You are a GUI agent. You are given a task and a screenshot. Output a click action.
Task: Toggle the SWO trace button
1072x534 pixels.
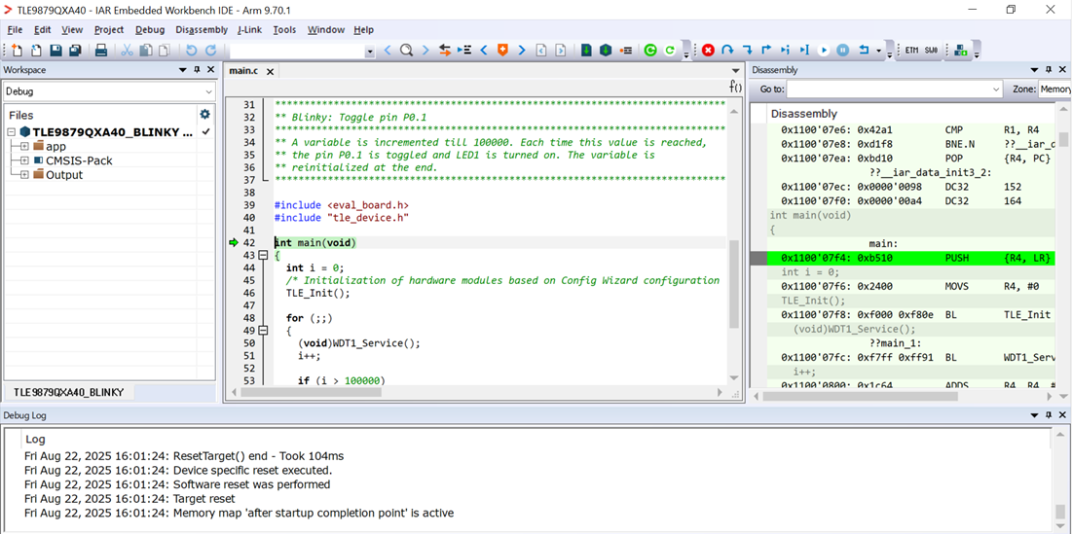[x=932, y=51]
